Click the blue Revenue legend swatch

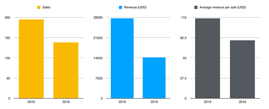[121, 8]
